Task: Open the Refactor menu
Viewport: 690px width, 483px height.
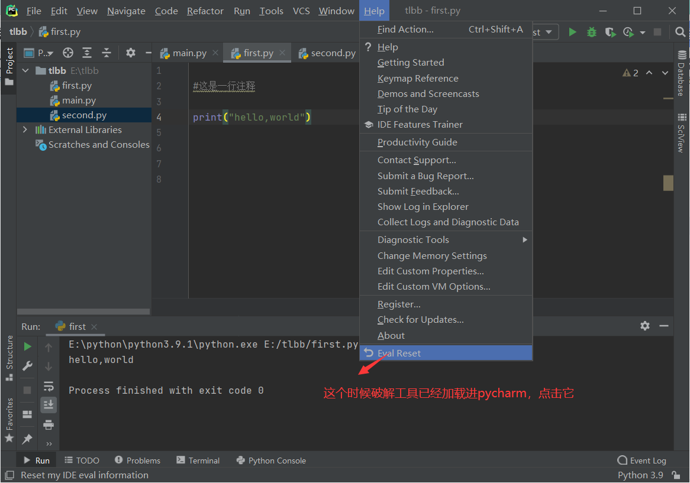Action: [205, 11]
